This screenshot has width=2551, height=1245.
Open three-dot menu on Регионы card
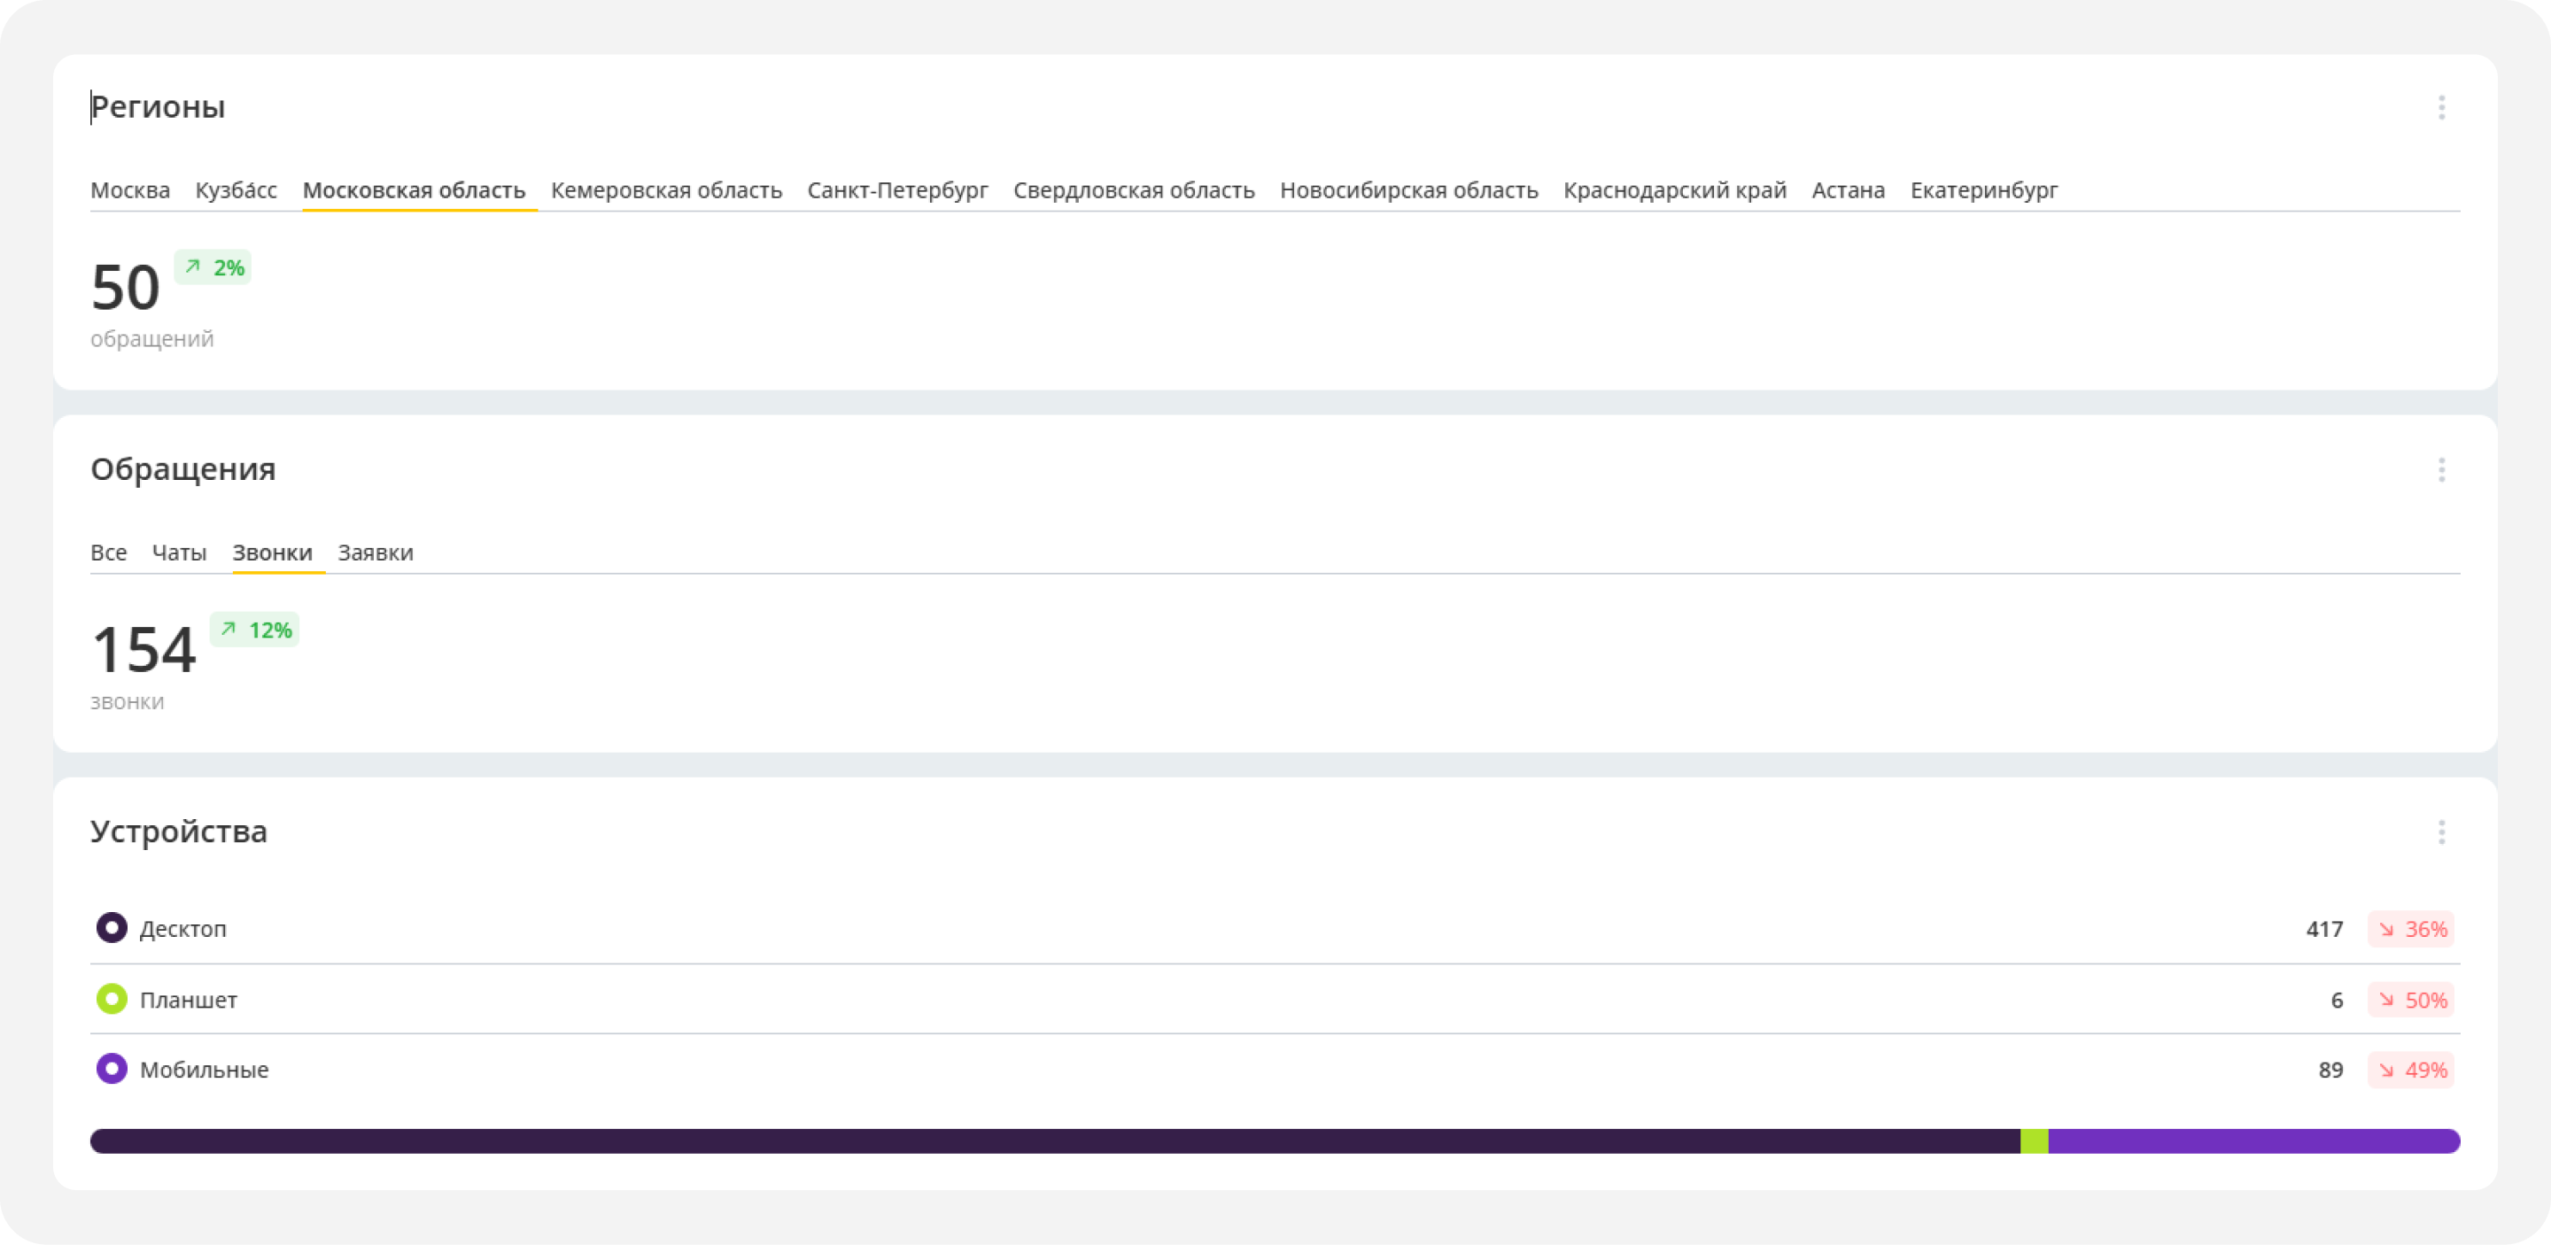coord(2441,107)
